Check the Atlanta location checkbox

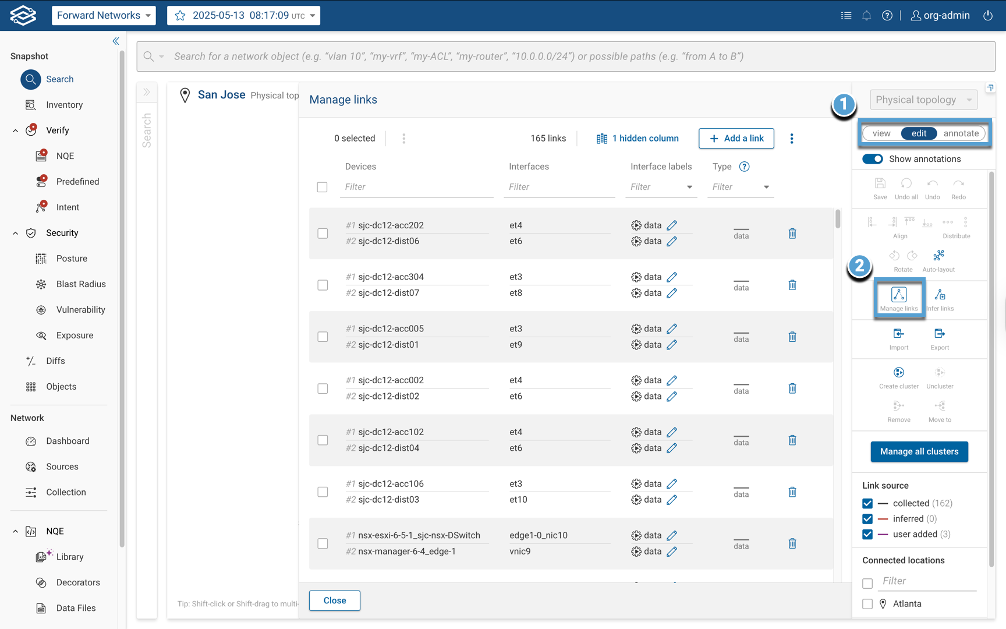pyautogui.click(x=867, y=604)
